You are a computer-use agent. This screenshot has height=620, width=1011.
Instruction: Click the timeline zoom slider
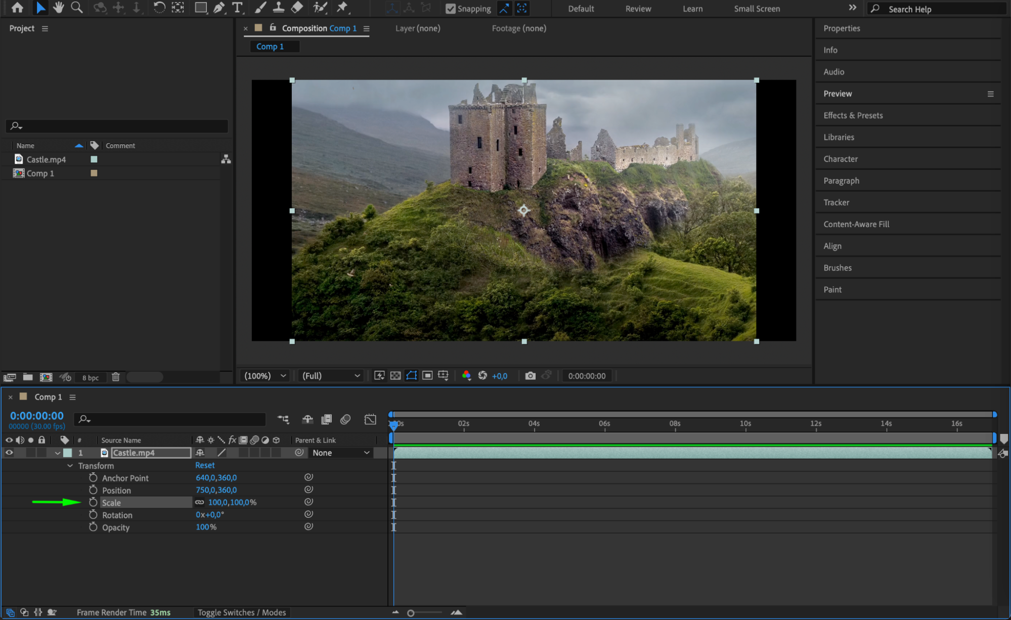pyautogui.click(x=411, y=613)
